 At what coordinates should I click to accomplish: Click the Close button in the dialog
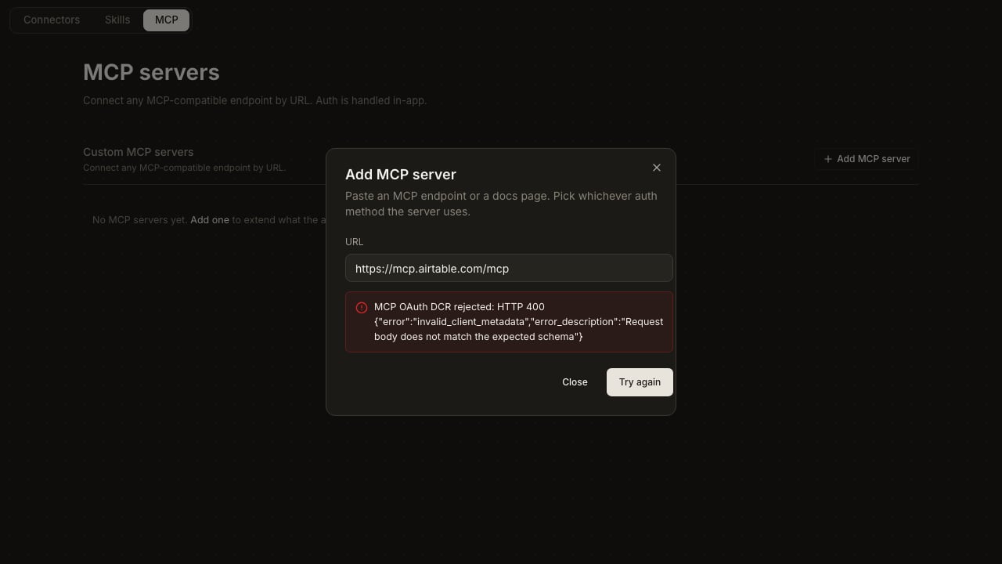(575, 382)
